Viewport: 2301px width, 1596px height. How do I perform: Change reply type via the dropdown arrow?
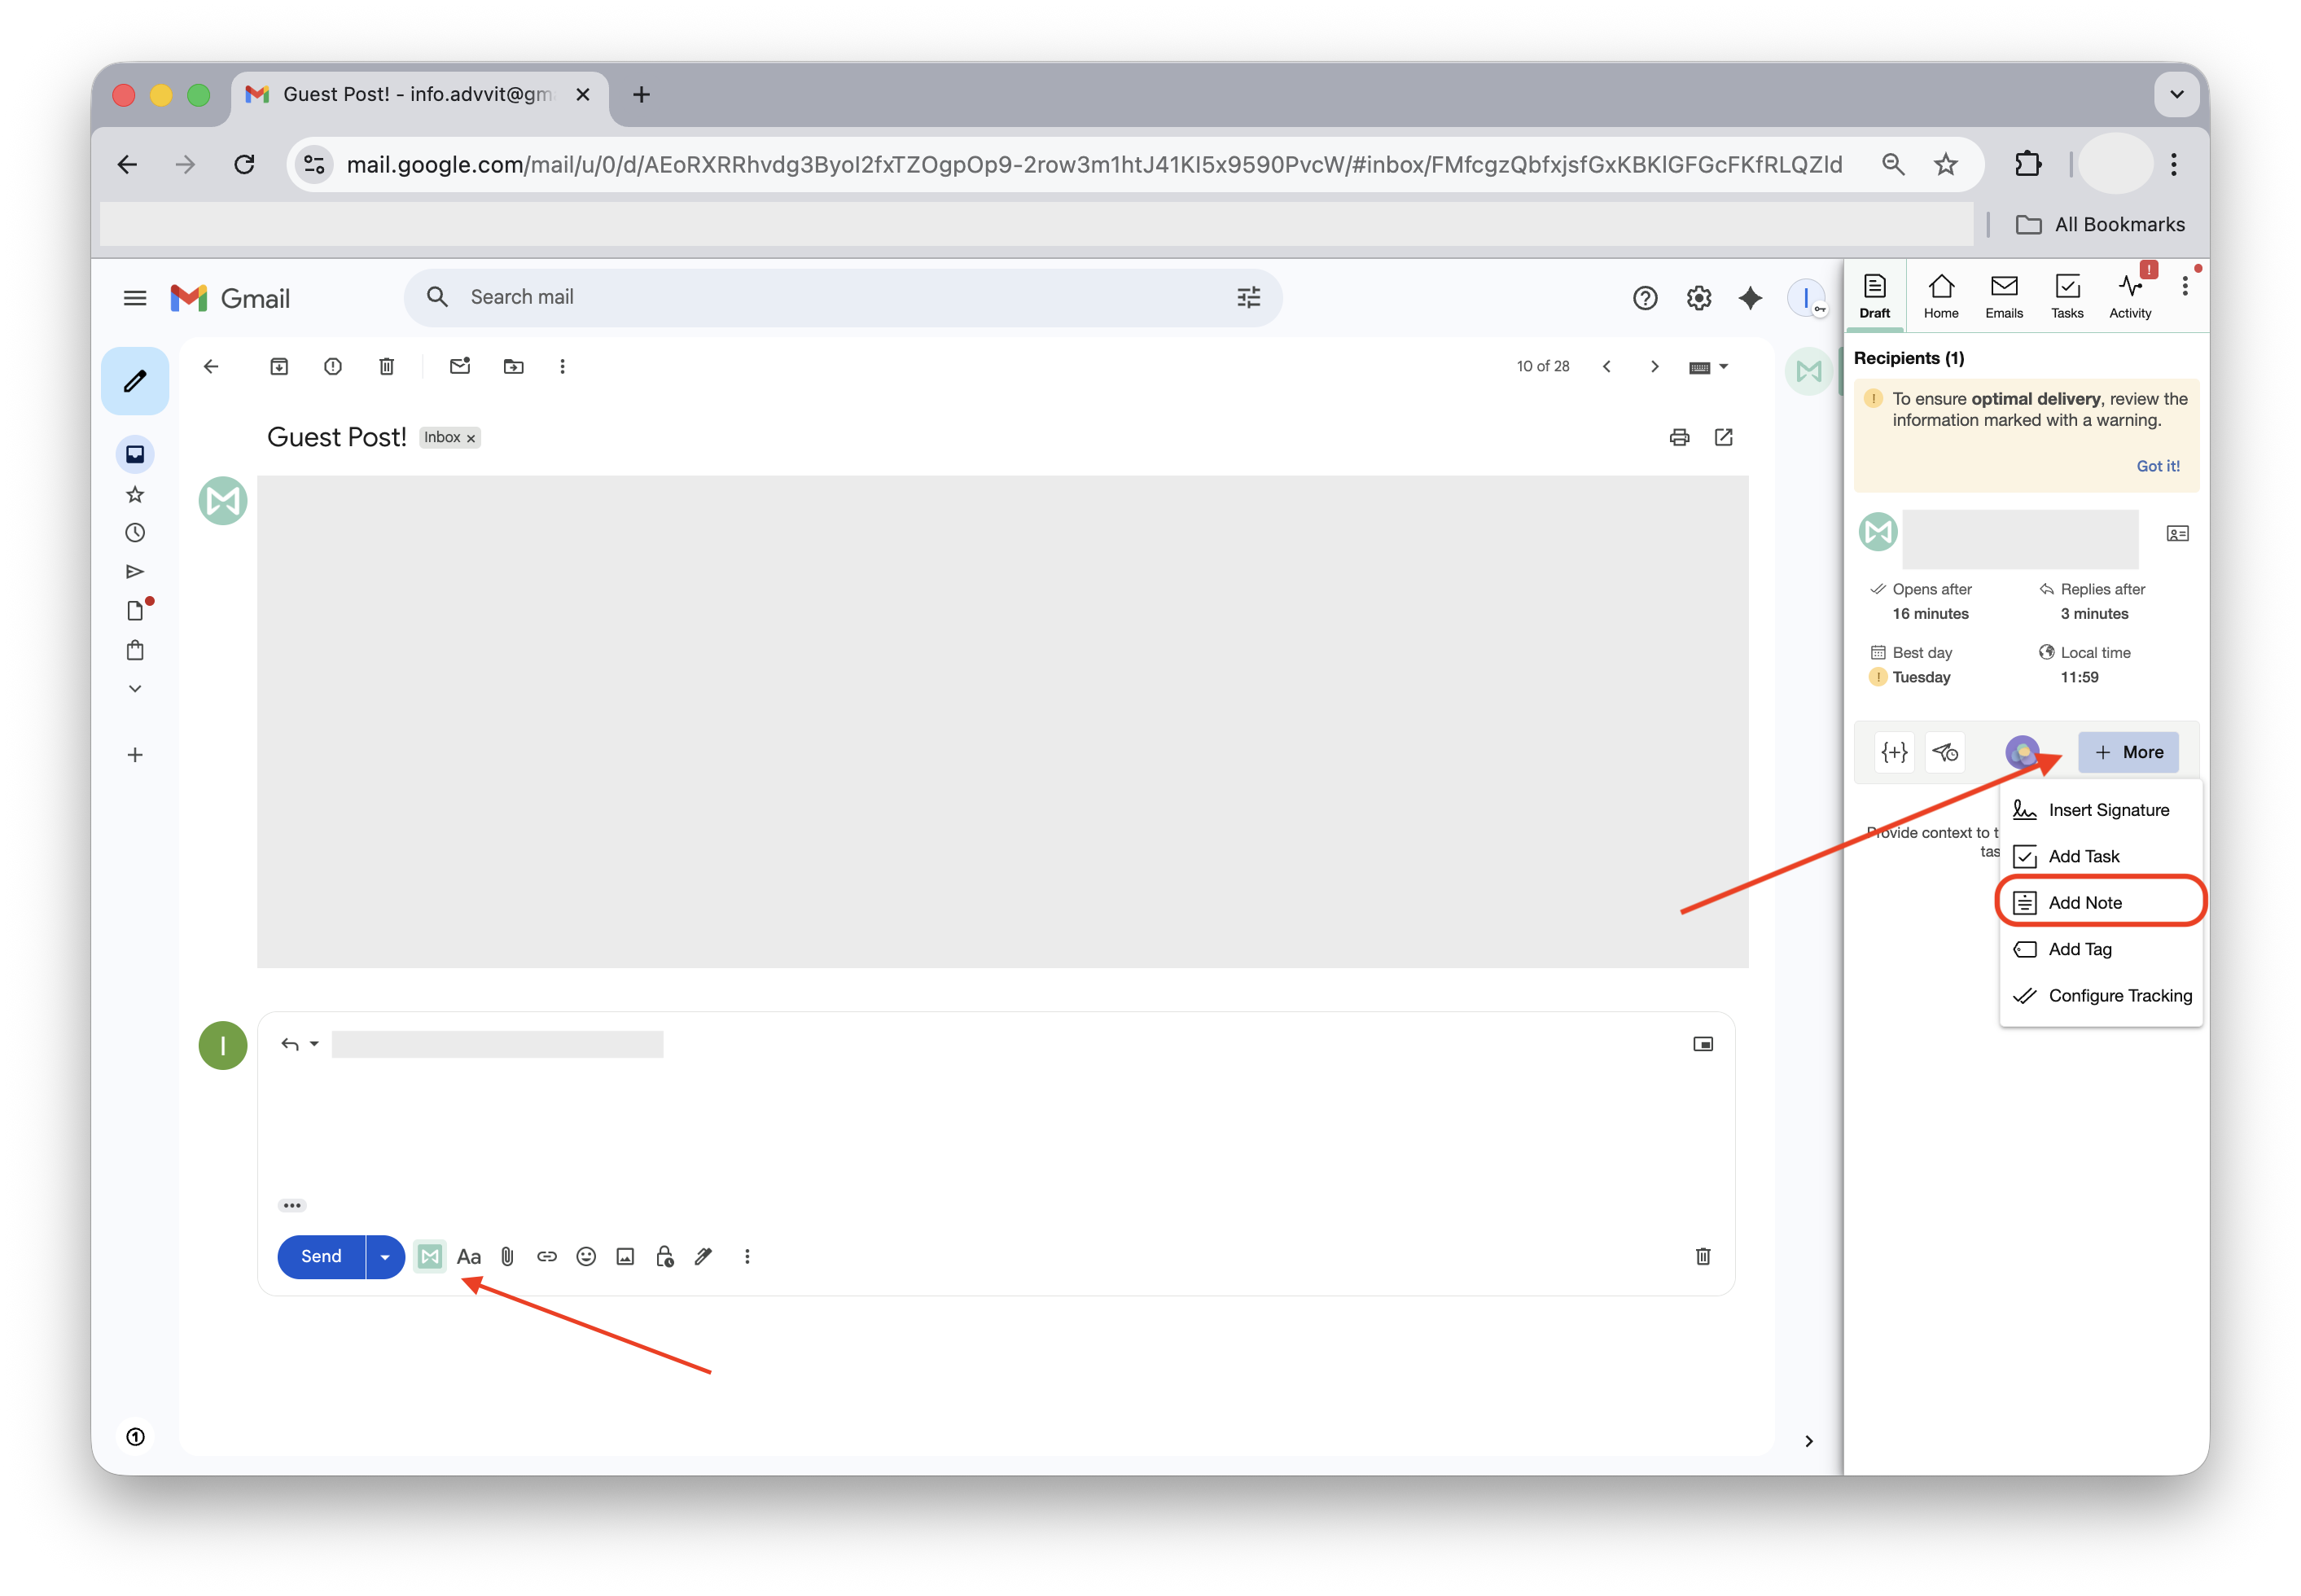[x=314, y=1044]
